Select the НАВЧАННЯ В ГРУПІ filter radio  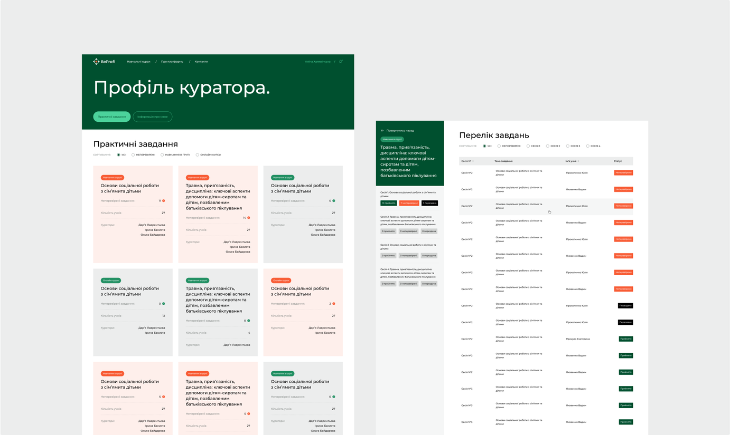[x=162, y=155]
